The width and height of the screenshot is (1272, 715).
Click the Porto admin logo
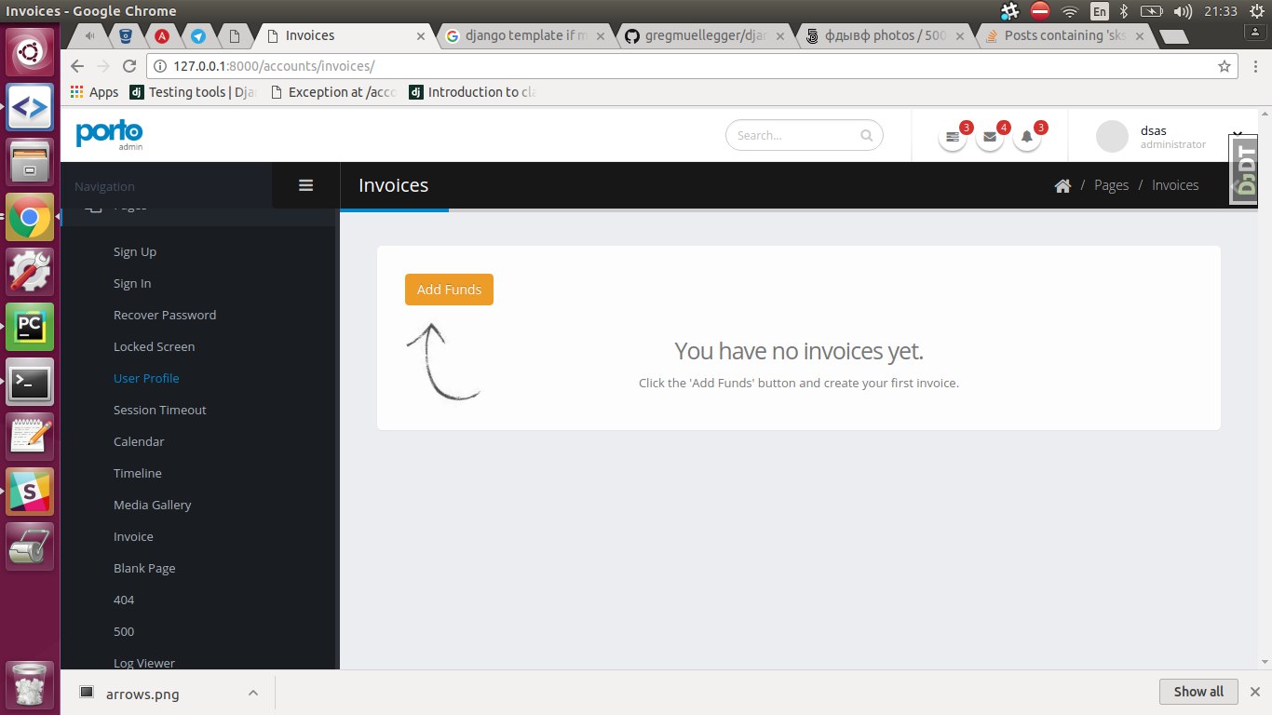[109, 135]
